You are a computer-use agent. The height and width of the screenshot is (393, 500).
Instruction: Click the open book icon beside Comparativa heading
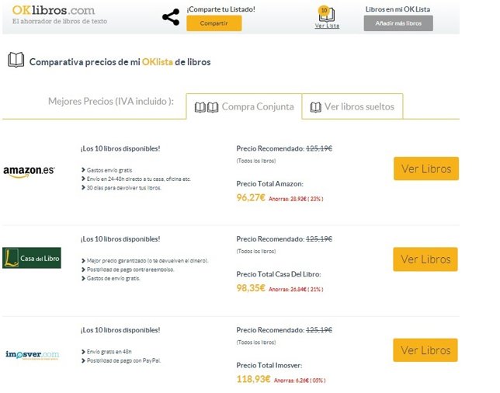(16, 60)
